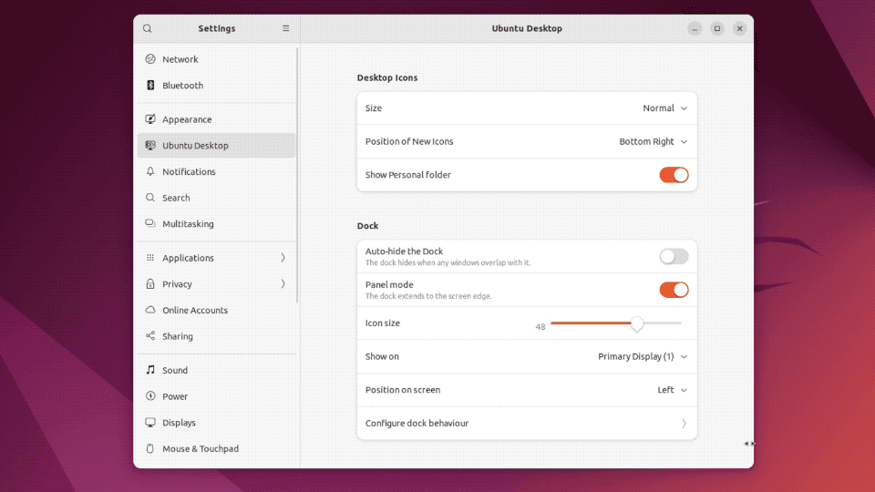This screenshot has width=875, height=492.
Task: Click the Ubuntu Desktop label in the sidebar
Action: 195,146
